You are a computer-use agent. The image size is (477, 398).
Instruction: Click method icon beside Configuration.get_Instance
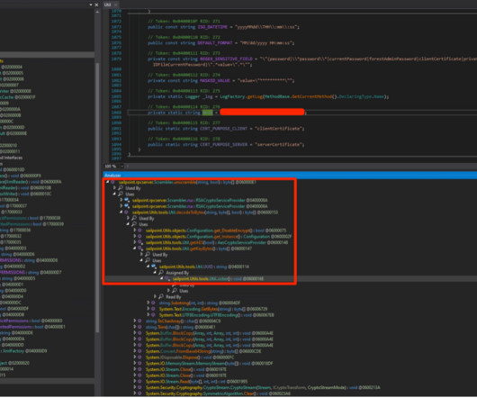tap(139, 237)
